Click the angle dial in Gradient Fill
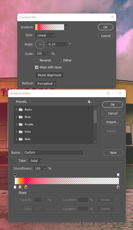 coord(40,44)
